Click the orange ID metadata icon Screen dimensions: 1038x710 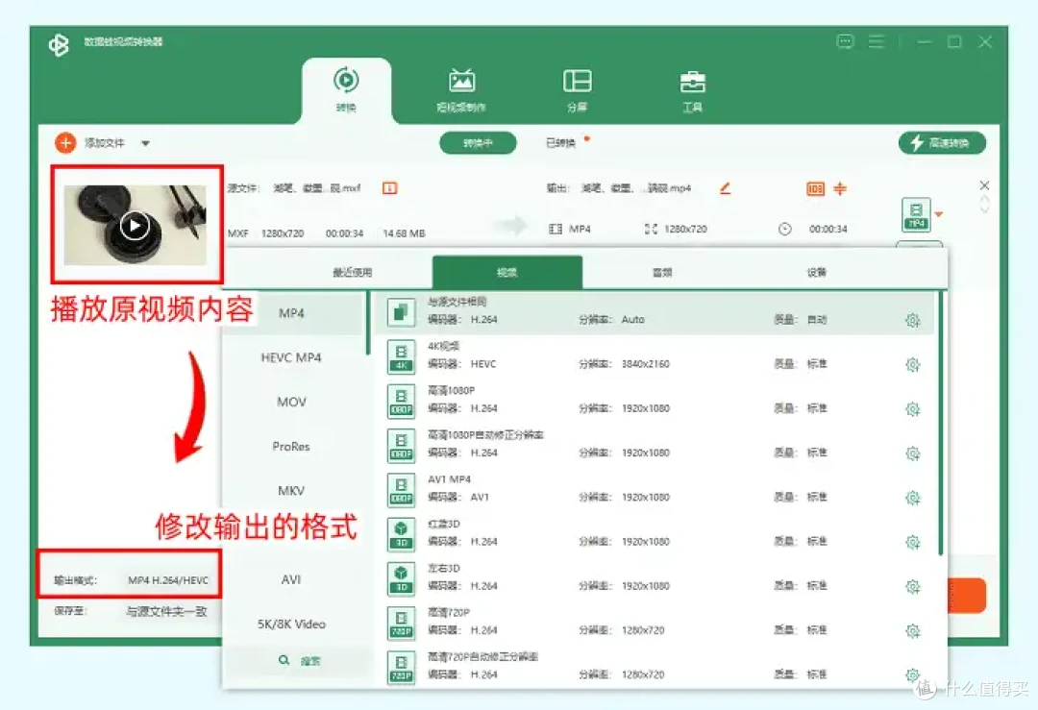click(816, 189)
